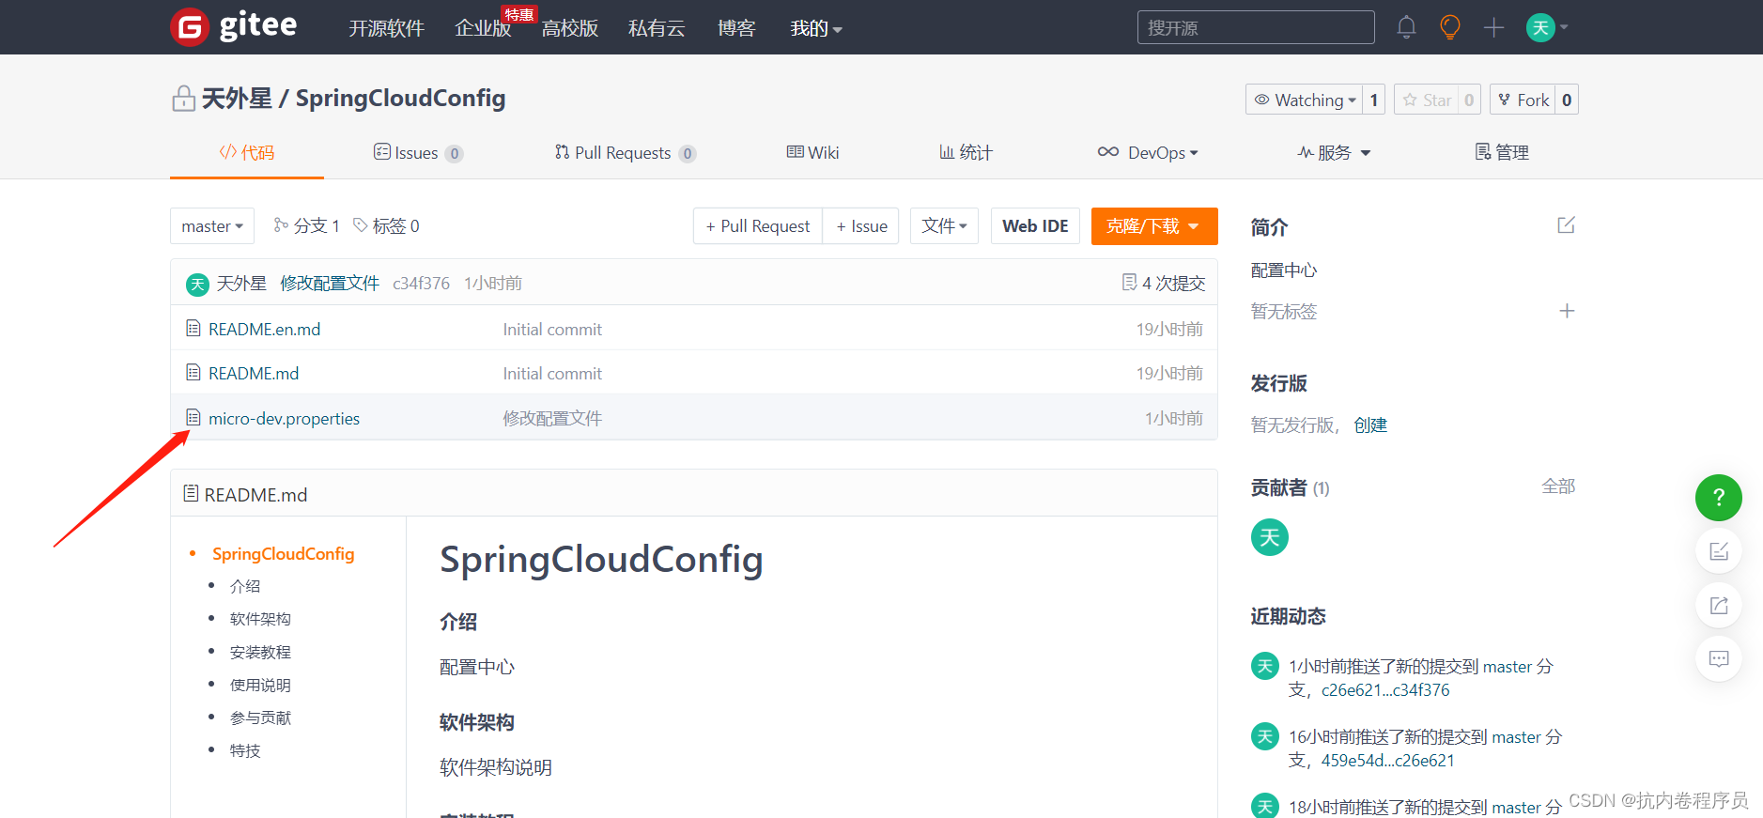Click 创建 to create a release
Image resolution: width=1763 pixels, height=818 pixels.
[x=1370, y=424]
